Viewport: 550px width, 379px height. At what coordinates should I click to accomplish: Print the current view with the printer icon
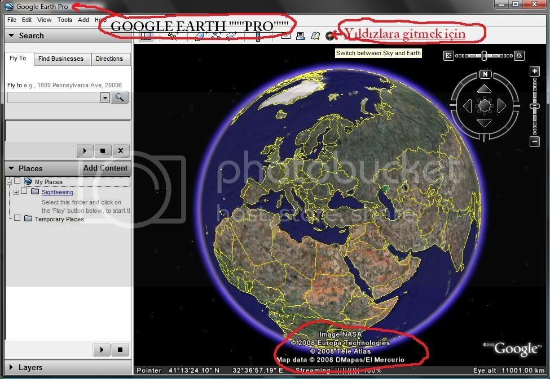pyautogui.click(x=300, y=35)
